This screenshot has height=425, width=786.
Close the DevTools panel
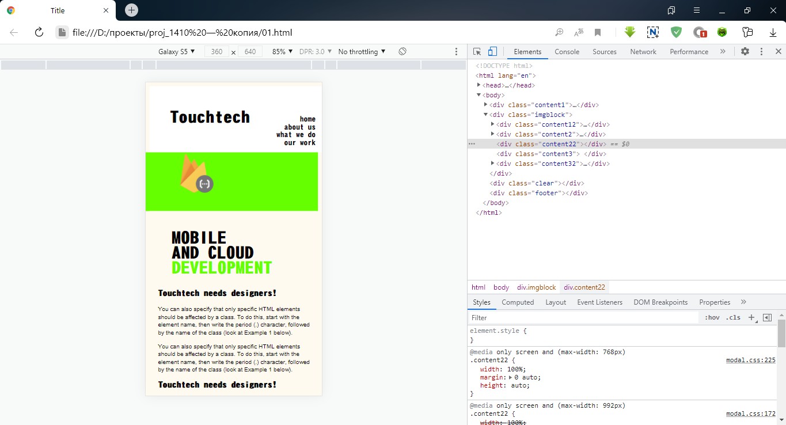click(x=778, y=51)
